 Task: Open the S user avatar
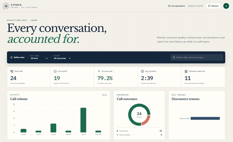tap(226, 6)
